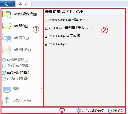Open recent document C:\EYECAD\j41 事例集_PID

point(65,20)
